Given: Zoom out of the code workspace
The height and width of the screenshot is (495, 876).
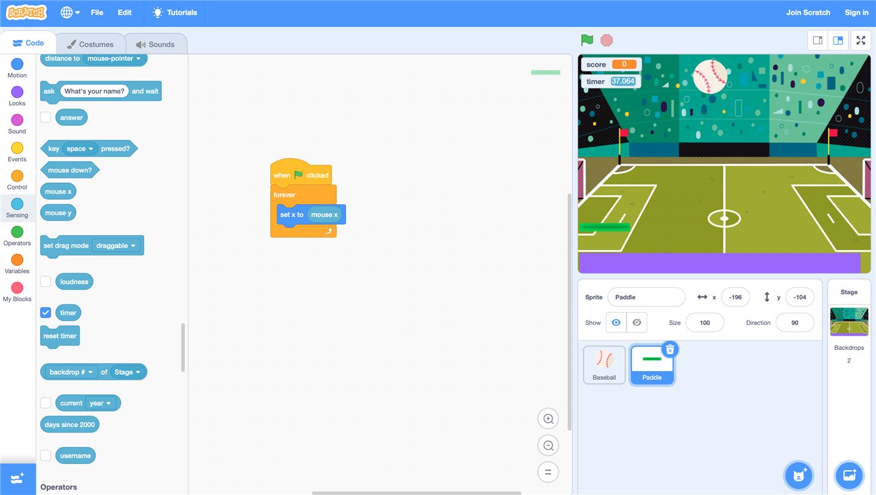Looking at the screenshot, I should click(548, 445).
